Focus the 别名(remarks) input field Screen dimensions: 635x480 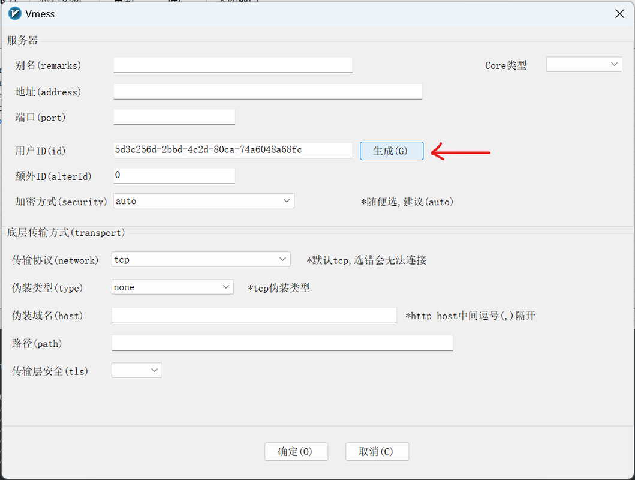coord(233,65)
